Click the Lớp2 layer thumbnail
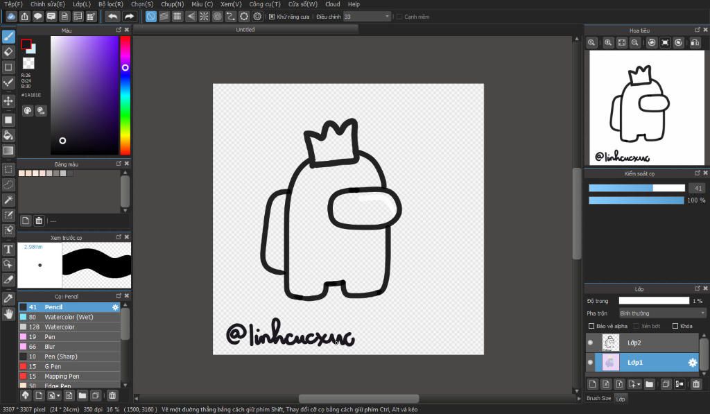This screenshot has height=414, width=710. [x=610, y=343]
